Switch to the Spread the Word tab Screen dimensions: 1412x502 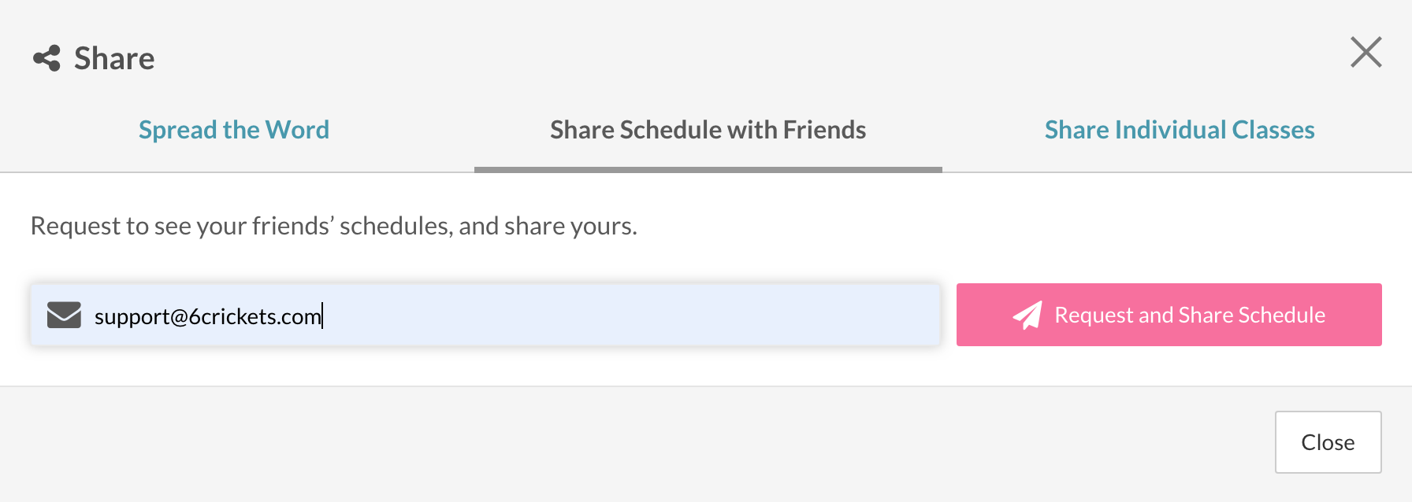(x=234, y=130)
